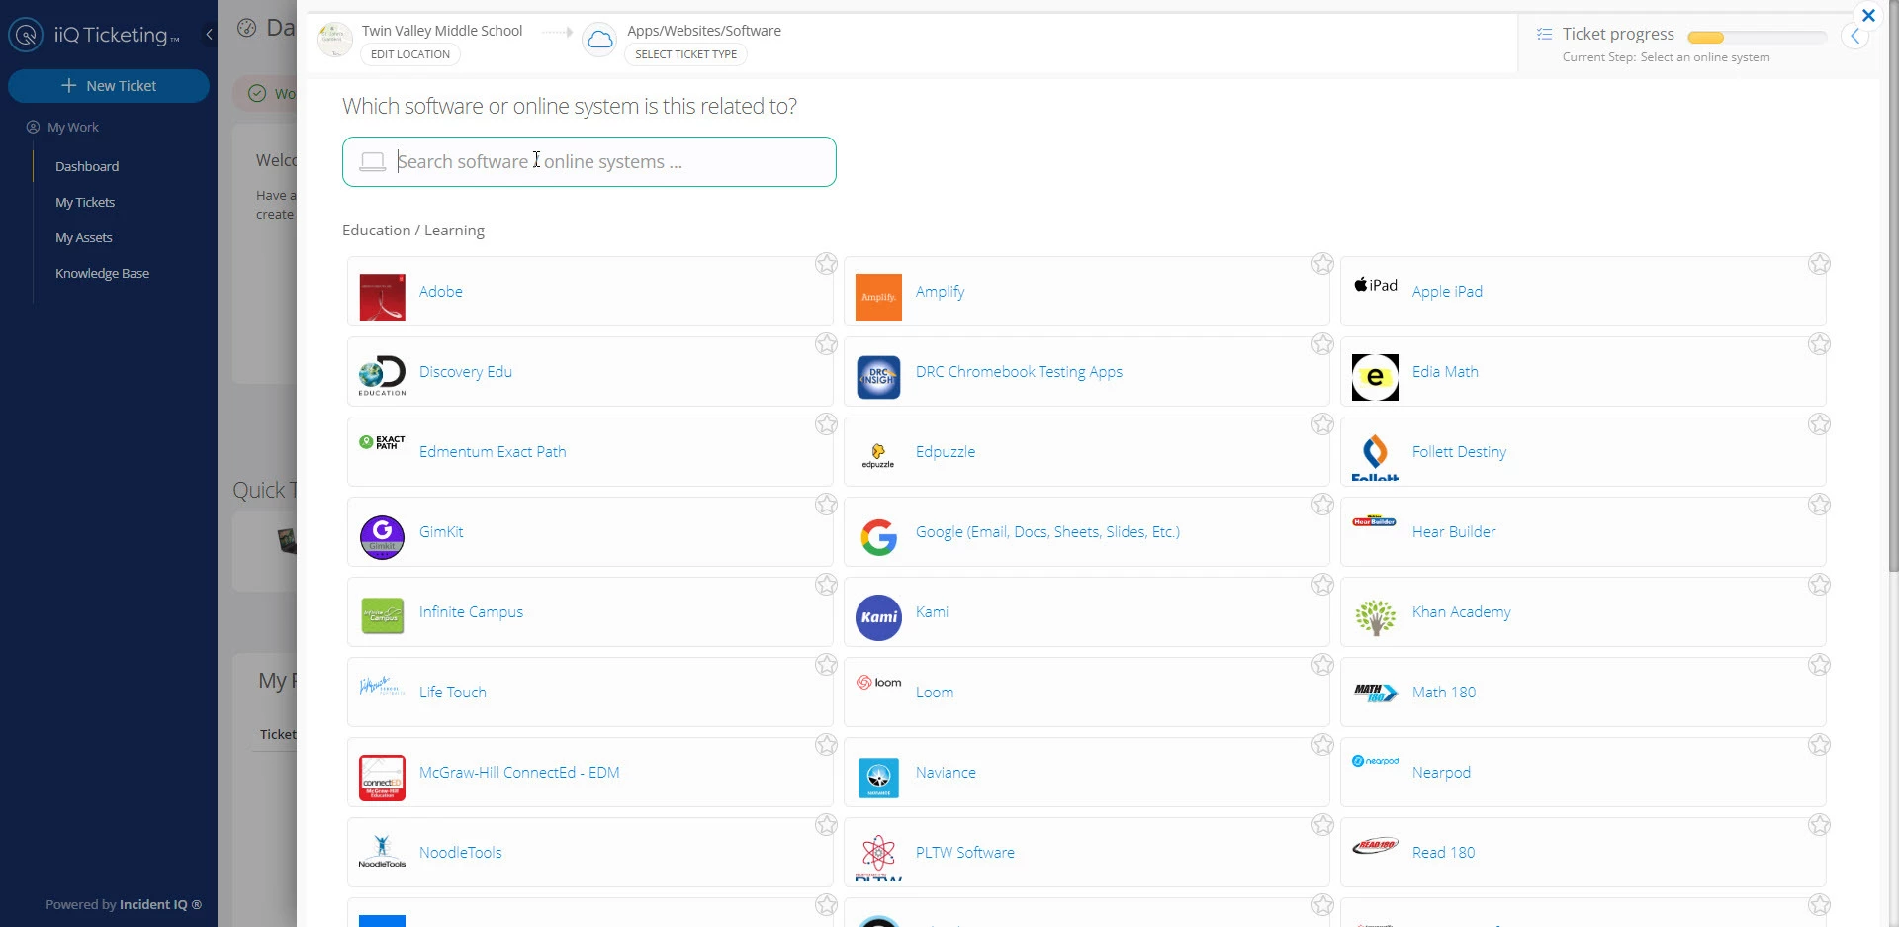The width and height of the screenshot is (1899, 927).
Task: Pick the Discovery Education logo
Action: point(382,376)
